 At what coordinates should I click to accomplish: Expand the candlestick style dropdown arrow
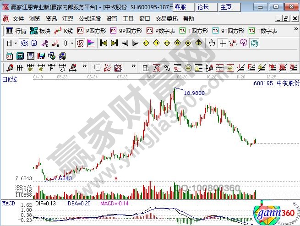coord(72,43)
